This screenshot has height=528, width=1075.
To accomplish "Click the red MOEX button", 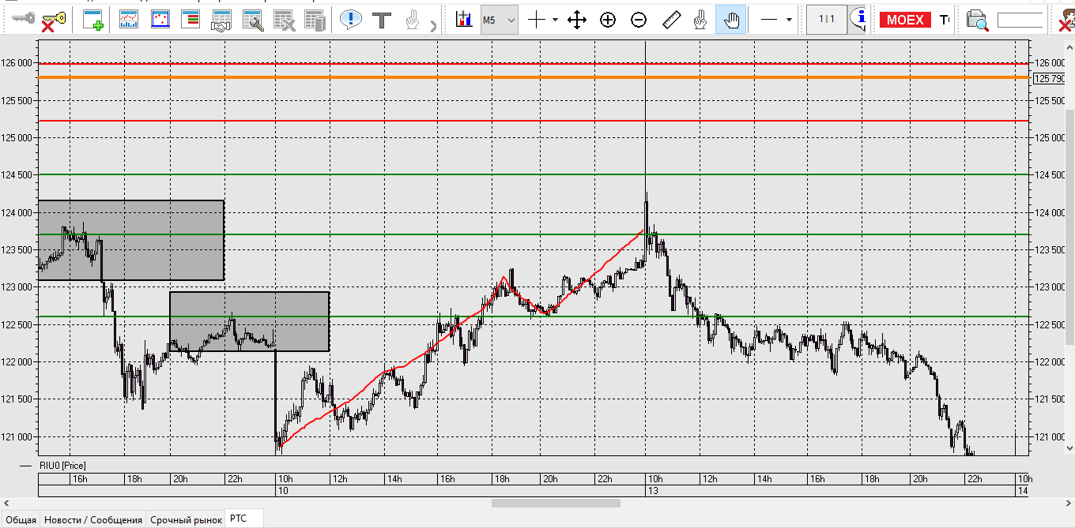I will (x=905, y=21).
